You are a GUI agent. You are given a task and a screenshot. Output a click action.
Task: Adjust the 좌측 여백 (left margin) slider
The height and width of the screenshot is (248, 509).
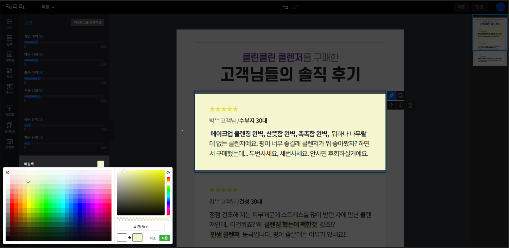click(x=64, y=79)
